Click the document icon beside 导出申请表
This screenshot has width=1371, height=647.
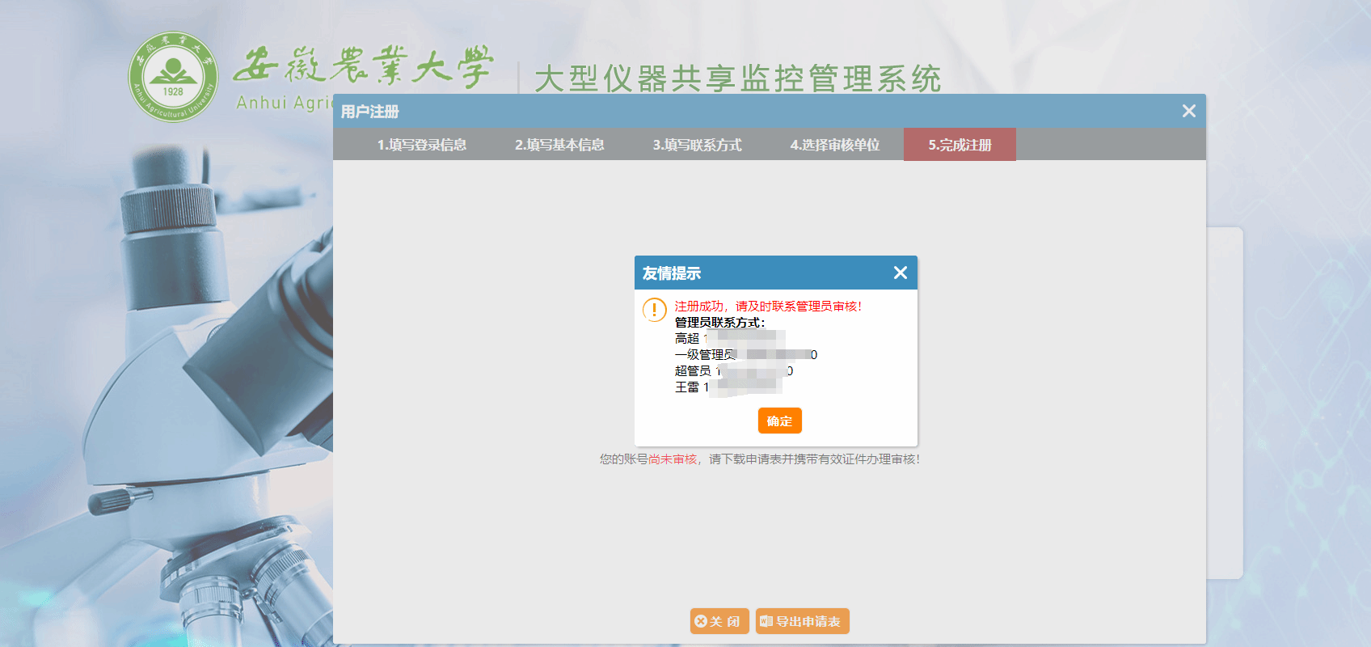coord(766,621)
